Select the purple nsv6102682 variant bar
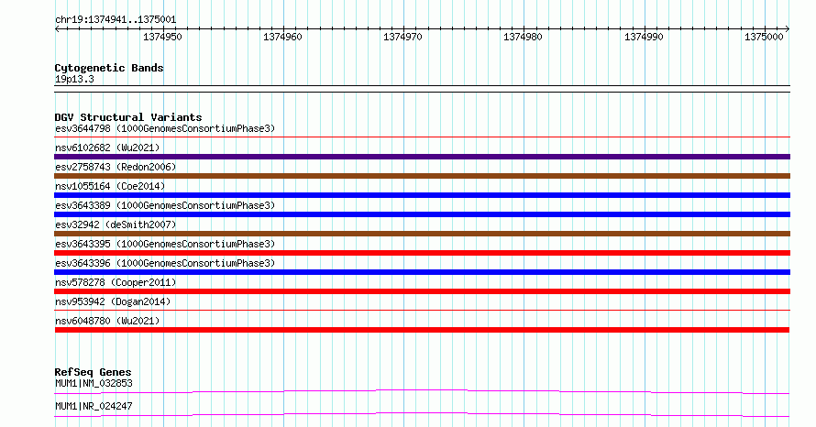 tap(422, 157)
